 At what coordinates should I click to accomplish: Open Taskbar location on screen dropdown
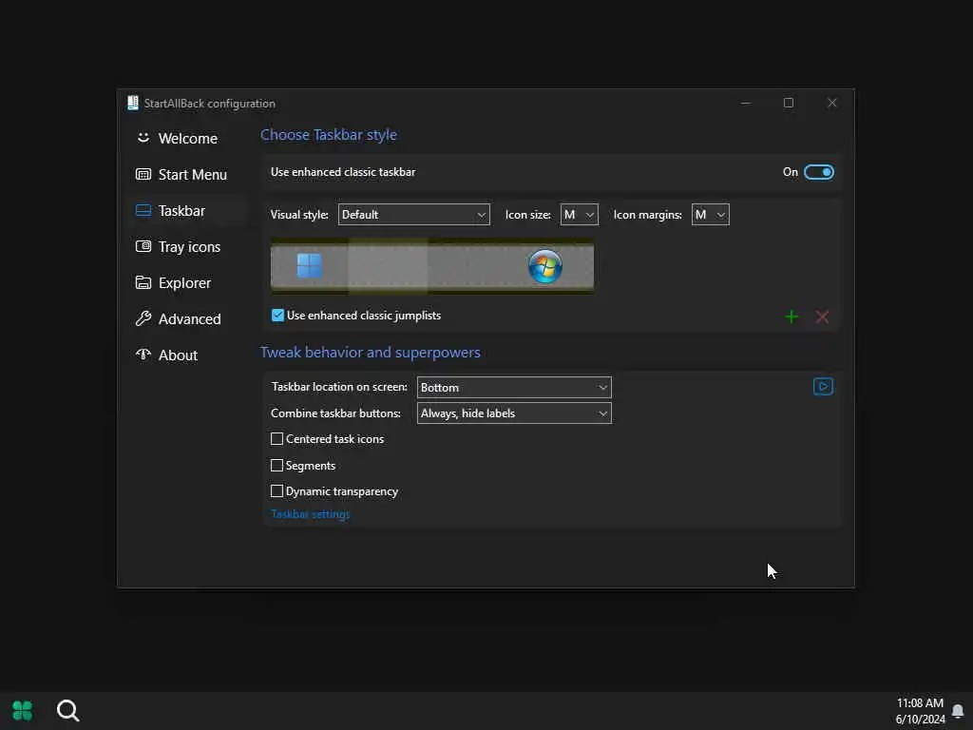pos(514,388)
